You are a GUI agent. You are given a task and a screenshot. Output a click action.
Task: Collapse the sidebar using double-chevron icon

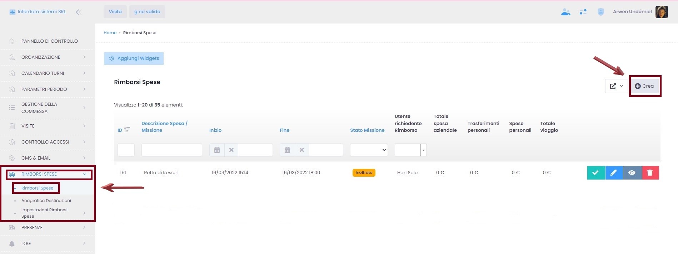79,12
